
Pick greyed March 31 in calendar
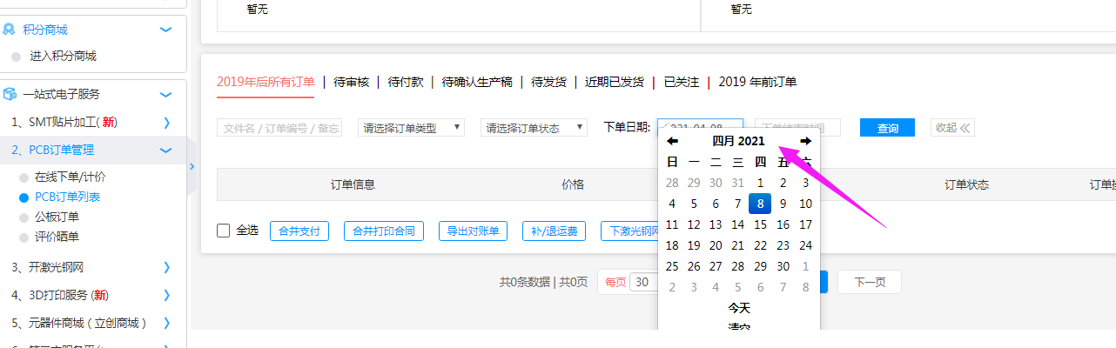point(738,183)
